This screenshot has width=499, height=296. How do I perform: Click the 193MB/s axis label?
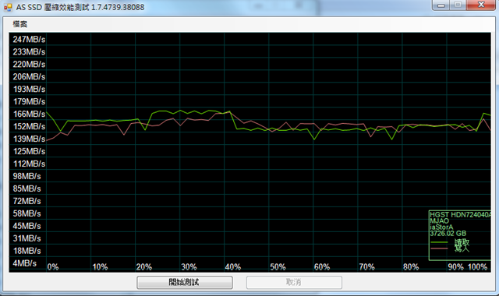click(x=29, y=89)
